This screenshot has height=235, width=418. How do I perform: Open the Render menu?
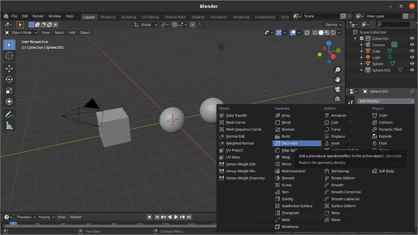[38, 16]
